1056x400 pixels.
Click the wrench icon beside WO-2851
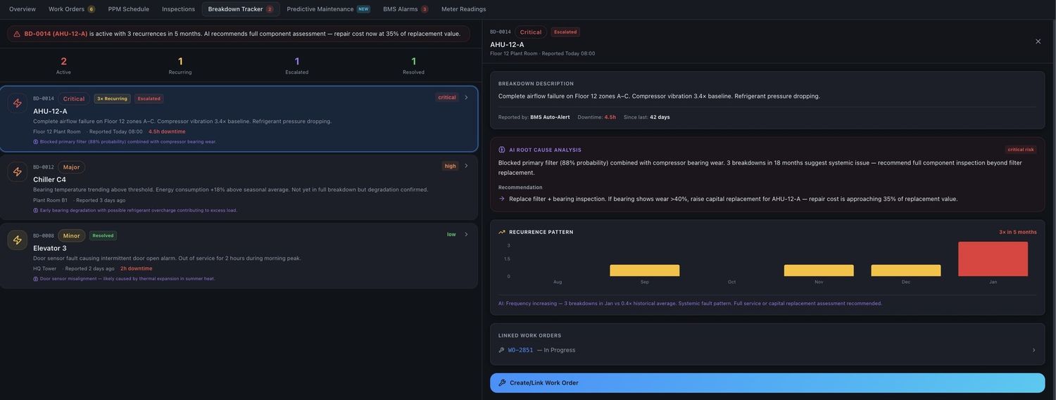pos(501,350)
